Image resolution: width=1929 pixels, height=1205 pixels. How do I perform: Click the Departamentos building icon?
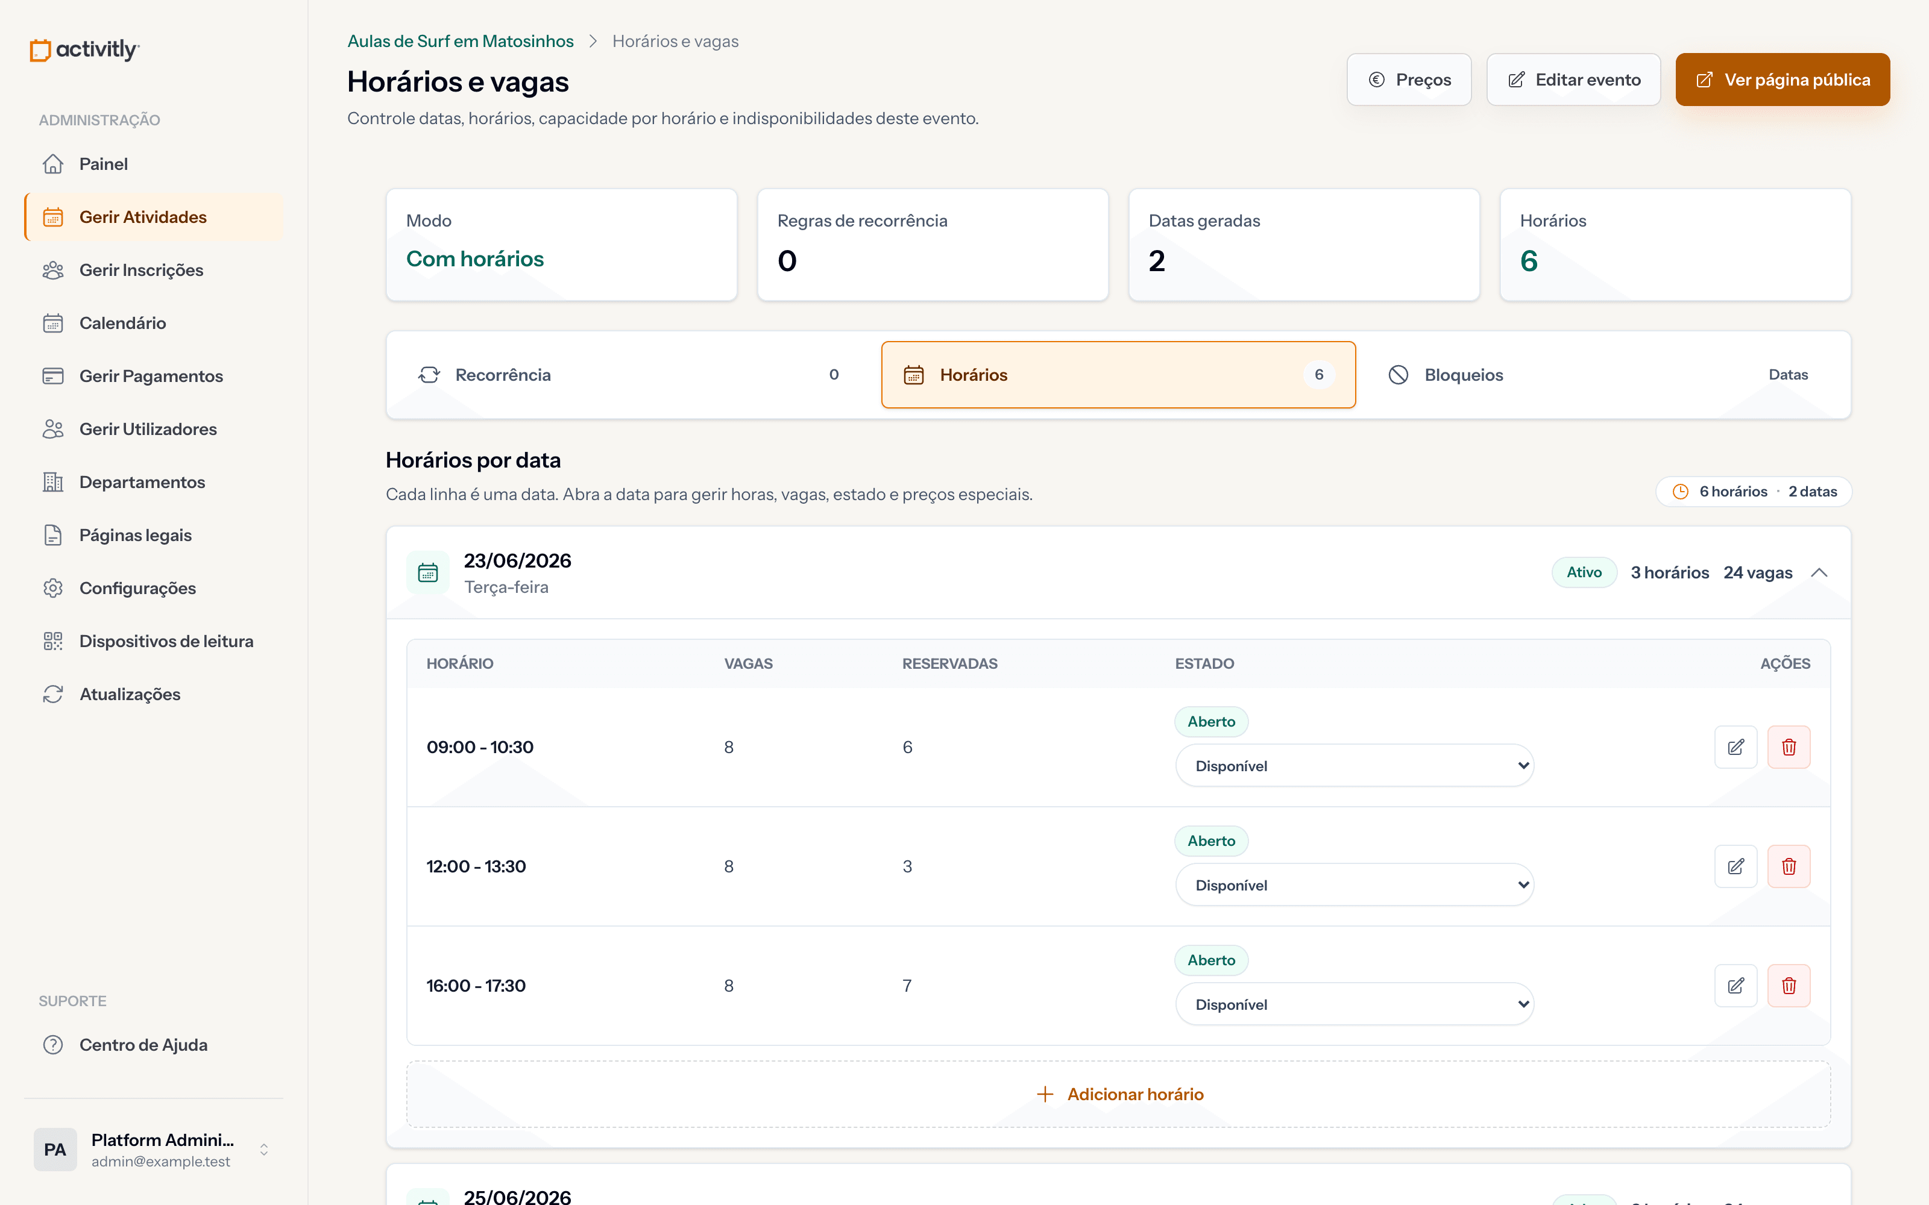(52, 482)
